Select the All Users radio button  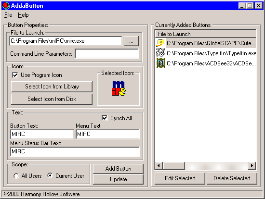[16, 176]
